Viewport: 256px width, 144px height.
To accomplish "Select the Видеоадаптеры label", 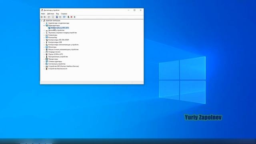I will 54,26.
